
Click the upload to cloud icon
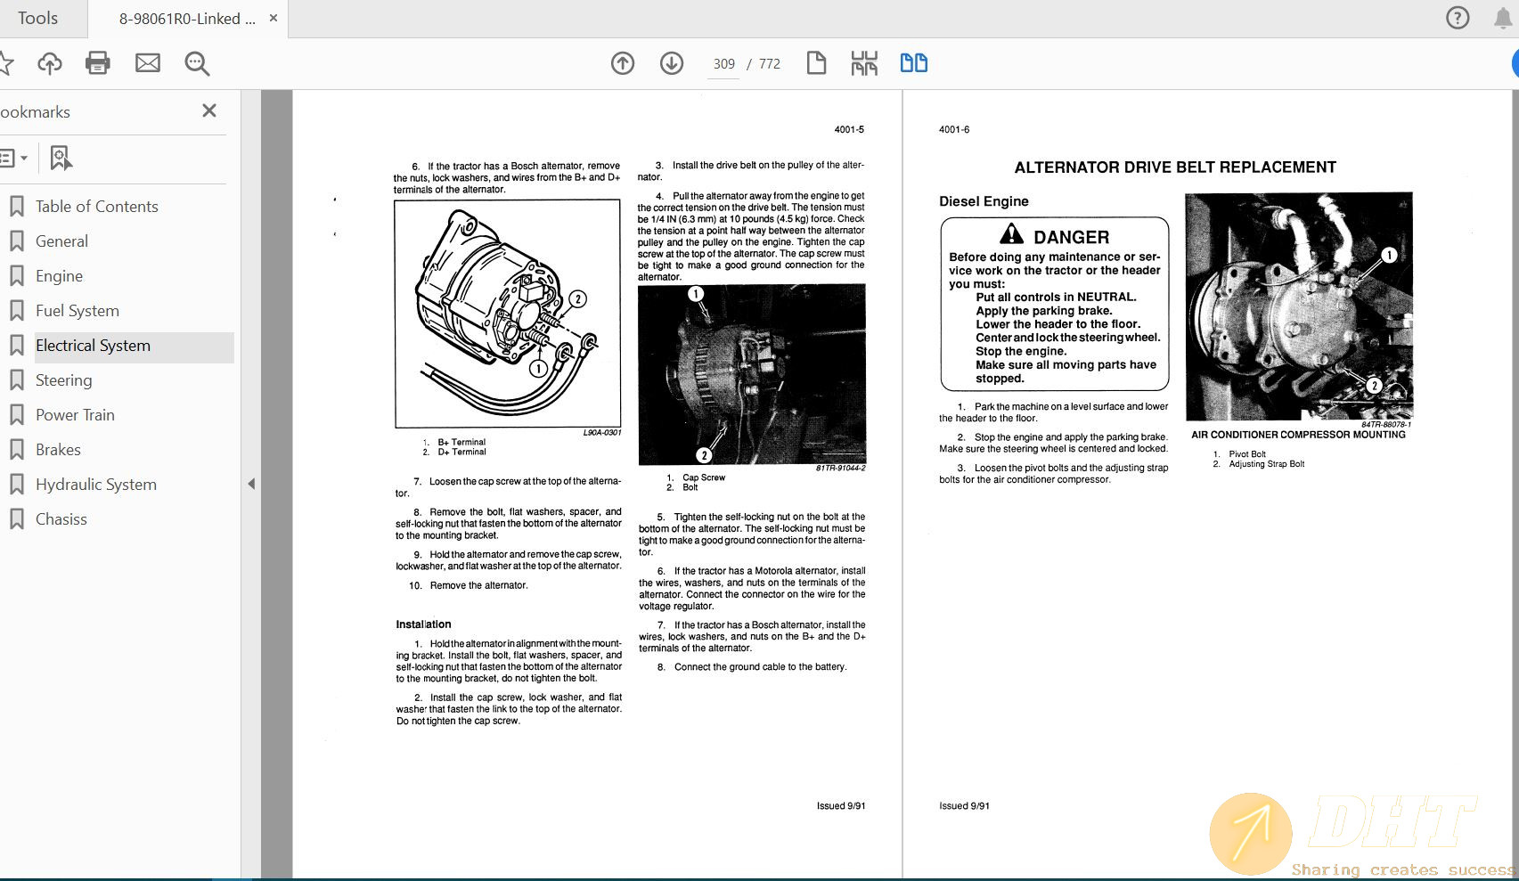click(x=50, y=63)
